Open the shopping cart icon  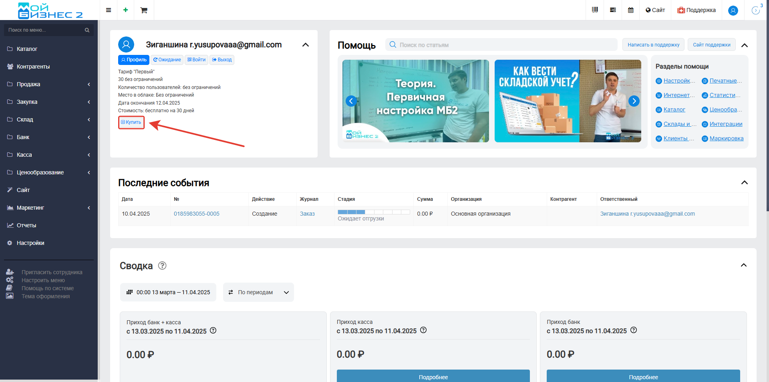[144, 10]
